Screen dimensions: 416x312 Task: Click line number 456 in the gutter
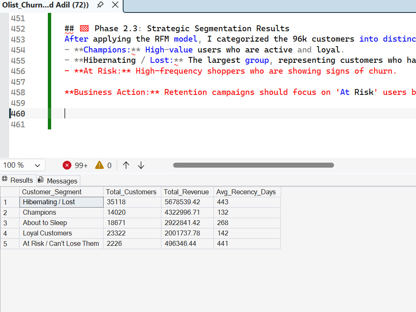coord(18,72)
